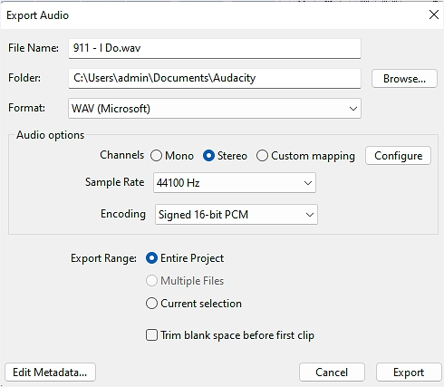Viewport: 444px width, 387px height.
Task: Open the Edit Metadata dialog
Action: click(50, 372)
